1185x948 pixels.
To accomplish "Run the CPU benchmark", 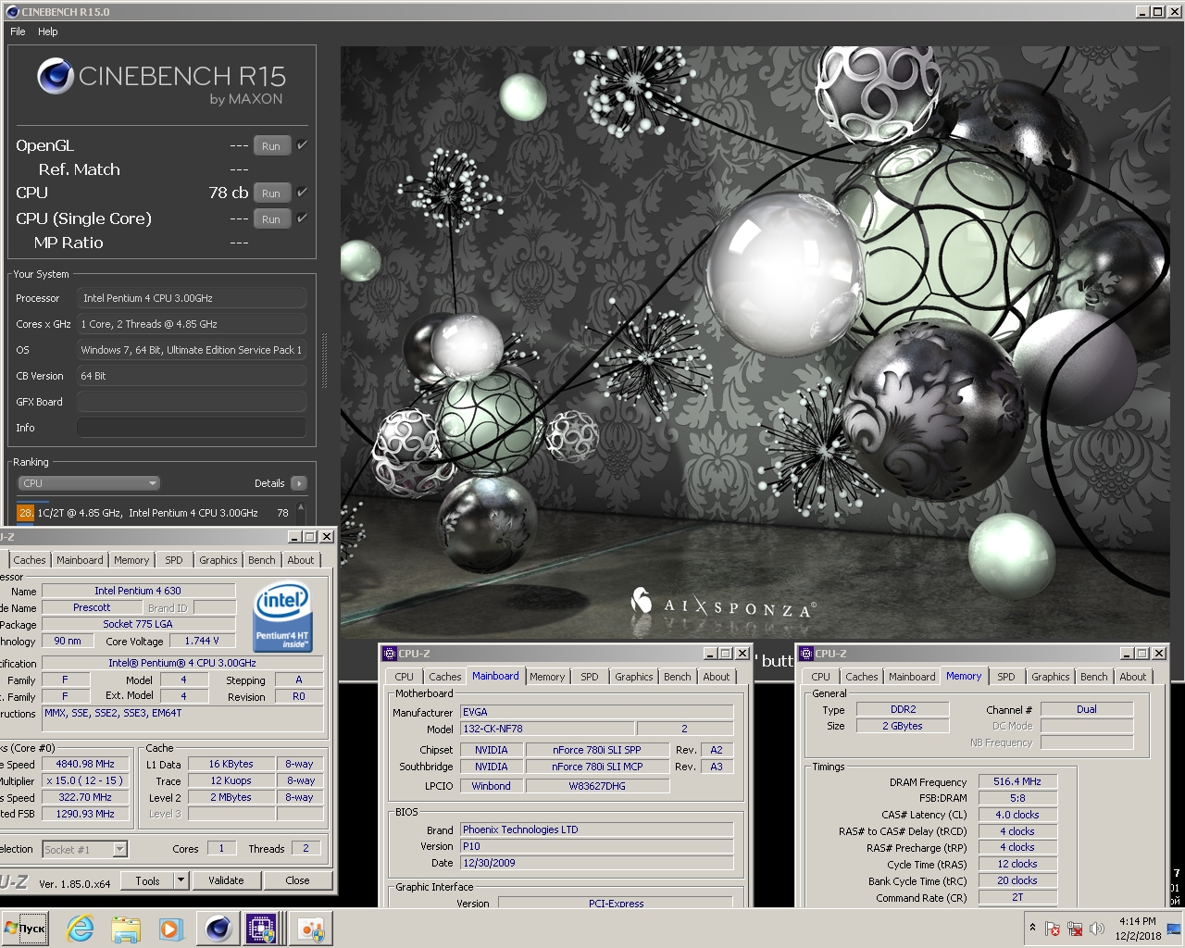I will (x=271, y=193).
